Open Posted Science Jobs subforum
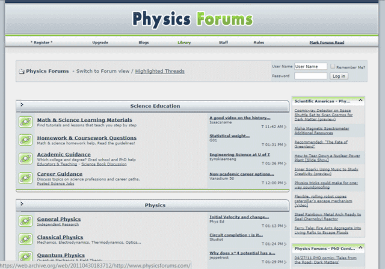 click(55, 184)
